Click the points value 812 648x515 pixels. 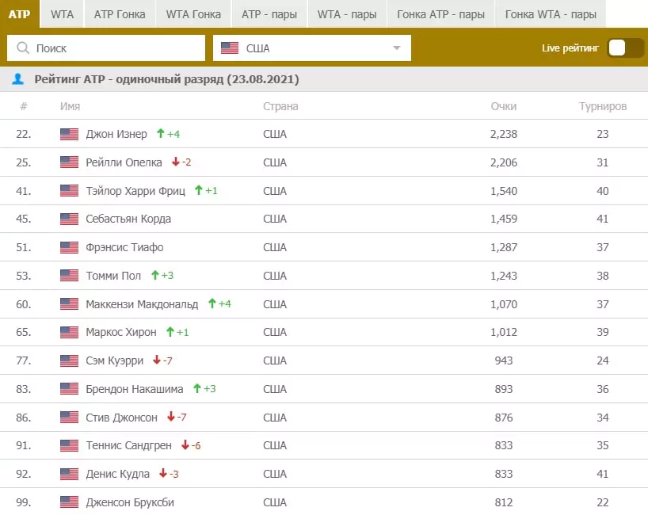click(x=504, y=502)
